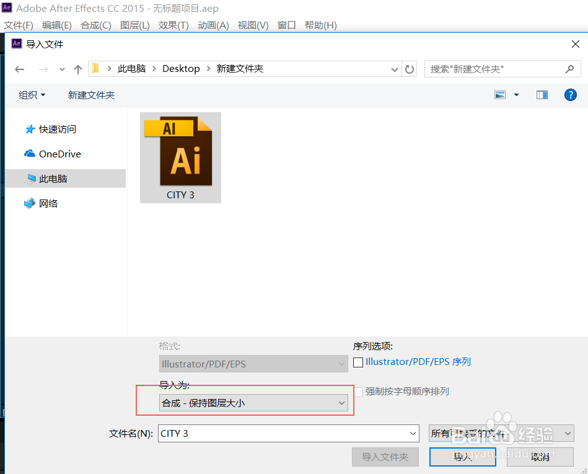
Task: Change view using the view icon
Action: click(500, 95)
